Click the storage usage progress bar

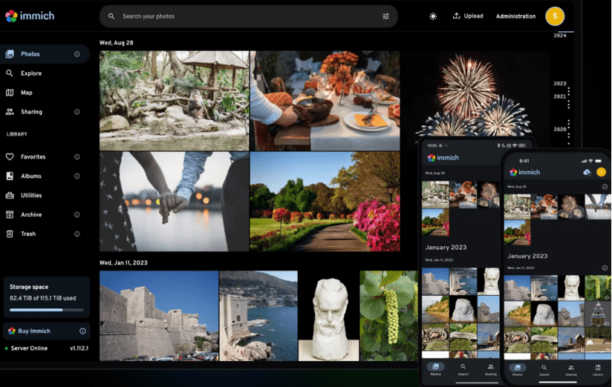tap(47, 310)
